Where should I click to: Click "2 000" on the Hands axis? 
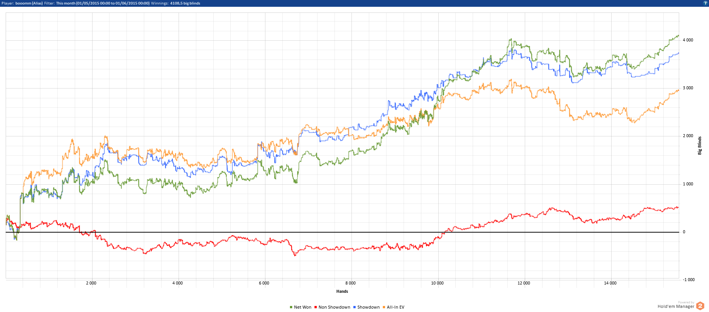tap(91, 283)
